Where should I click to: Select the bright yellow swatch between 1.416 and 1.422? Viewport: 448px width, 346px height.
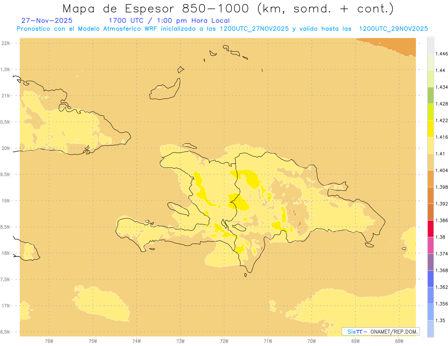click(430, 128)
